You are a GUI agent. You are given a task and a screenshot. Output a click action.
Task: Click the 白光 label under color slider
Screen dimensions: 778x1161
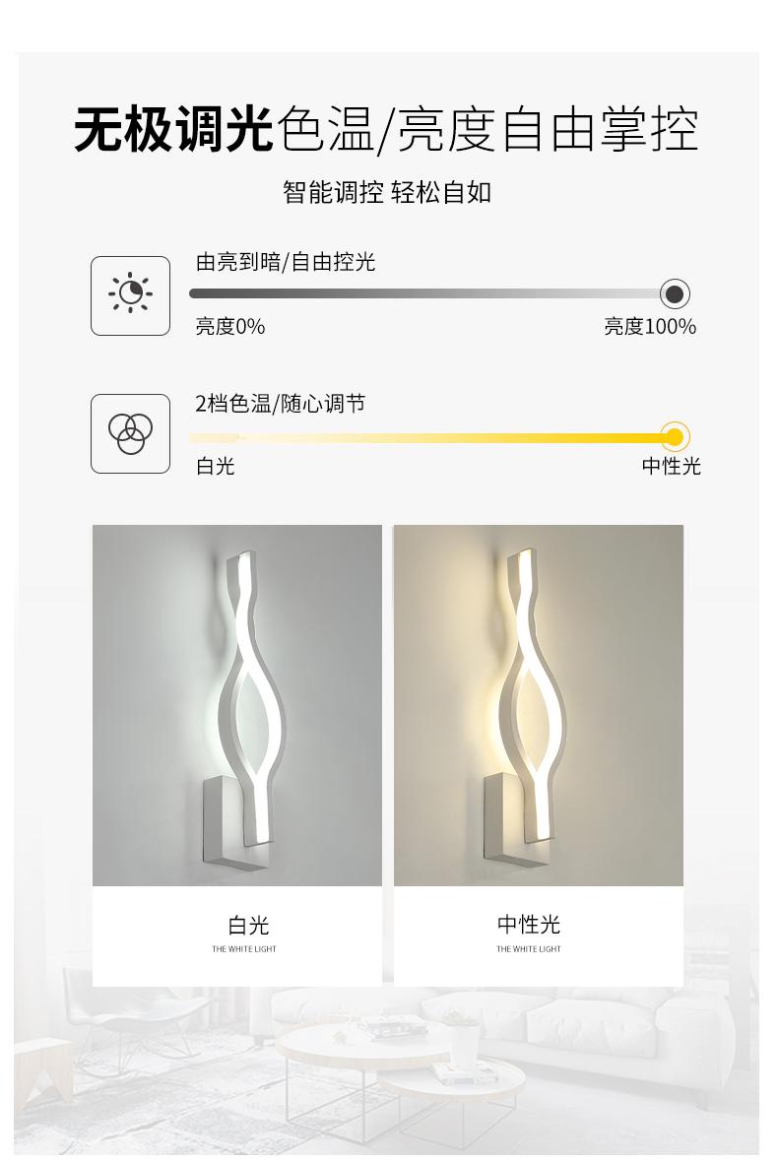tap(216, 466)
